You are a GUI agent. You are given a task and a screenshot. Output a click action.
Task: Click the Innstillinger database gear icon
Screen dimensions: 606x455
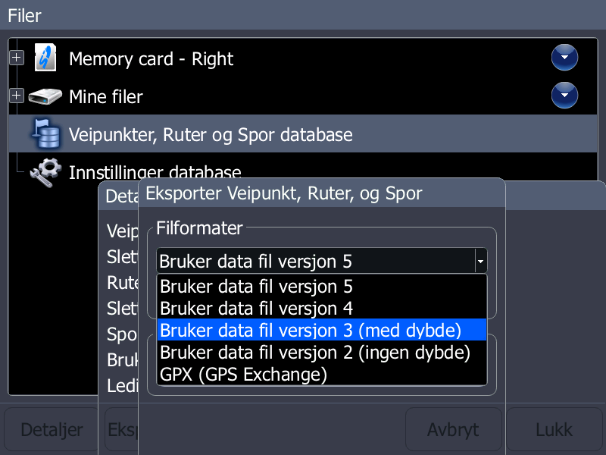point(46,172)
